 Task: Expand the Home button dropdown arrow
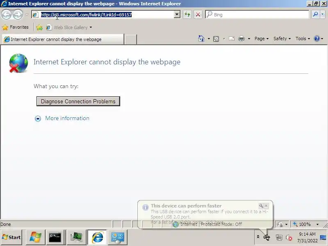pos(209,39)
